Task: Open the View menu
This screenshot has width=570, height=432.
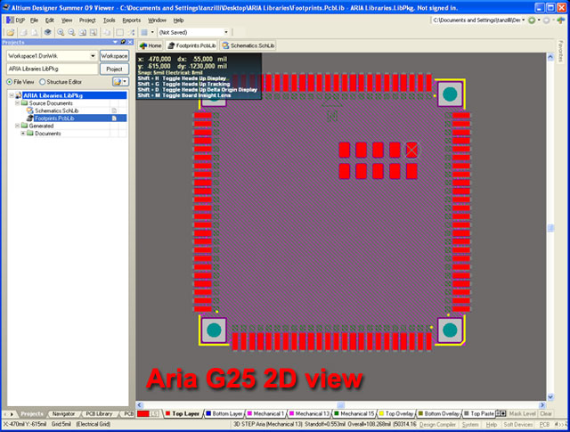Action: pyautogui.click(x=67, y=20)
